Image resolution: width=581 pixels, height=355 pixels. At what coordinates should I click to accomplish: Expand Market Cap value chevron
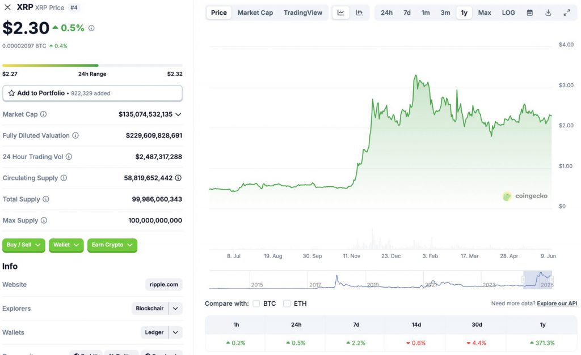[x=178, y=114]
